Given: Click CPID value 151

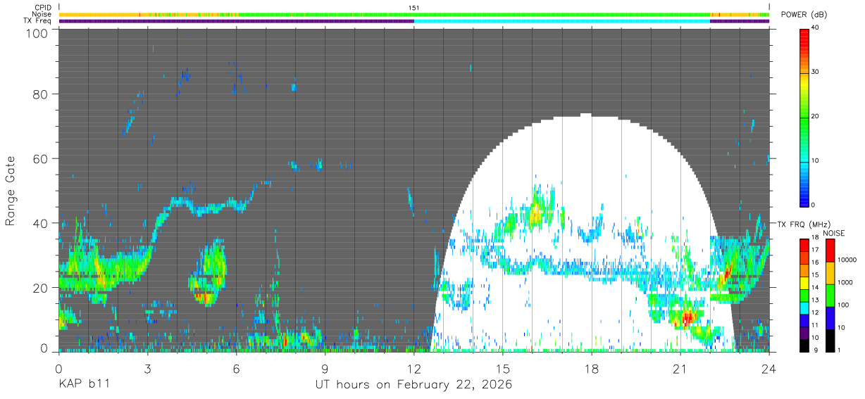Looking at the screenshot, I should [414, 8].
